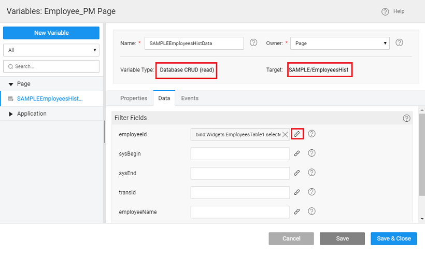425x254 pixels.
Task: Click the bind icon next to transId
Action: (x=297, y=192)
